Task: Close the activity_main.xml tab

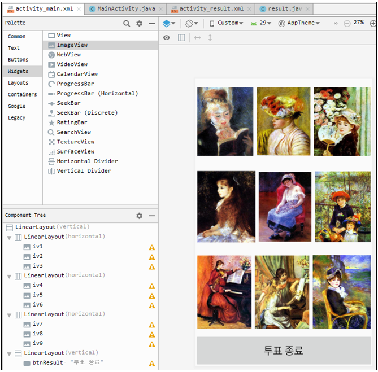Action: (79, 9)
